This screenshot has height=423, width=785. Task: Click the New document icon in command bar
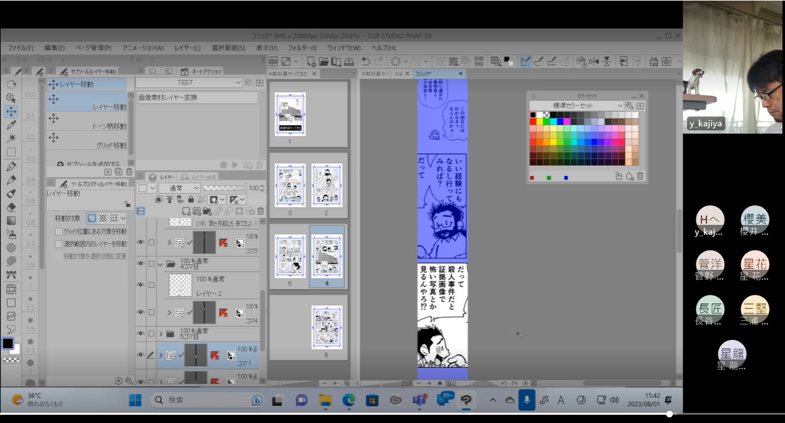tap(311, 62)
